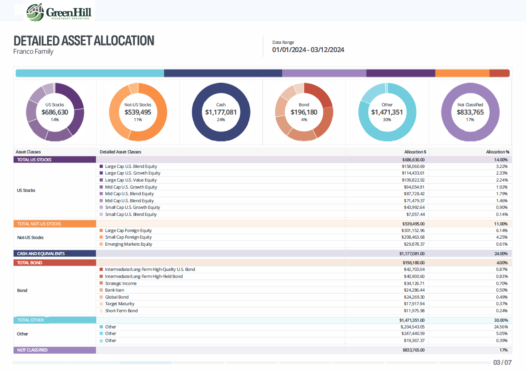Click the Short-Term Bond row label

(121, 311)
